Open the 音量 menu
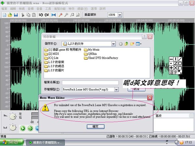 [x=39, y=9]
